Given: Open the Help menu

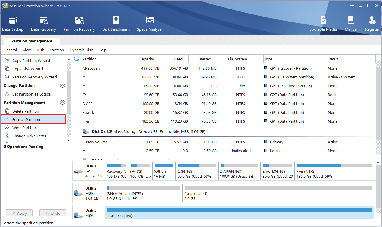Looking at the screenshot, I should 102,50.
